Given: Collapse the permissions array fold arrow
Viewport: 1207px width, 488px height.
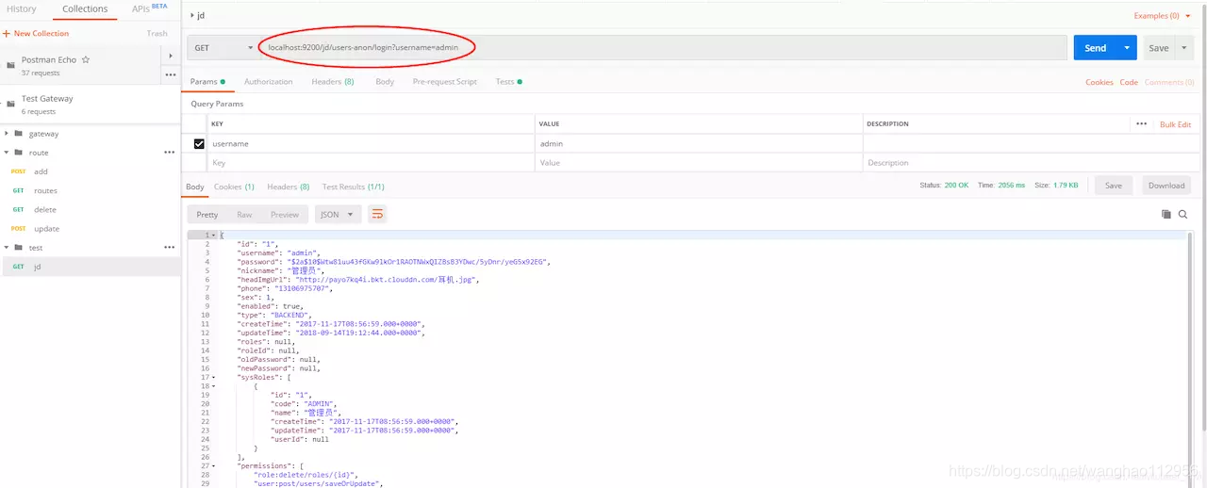Looking at the screenshot, I should coord(214,465).
